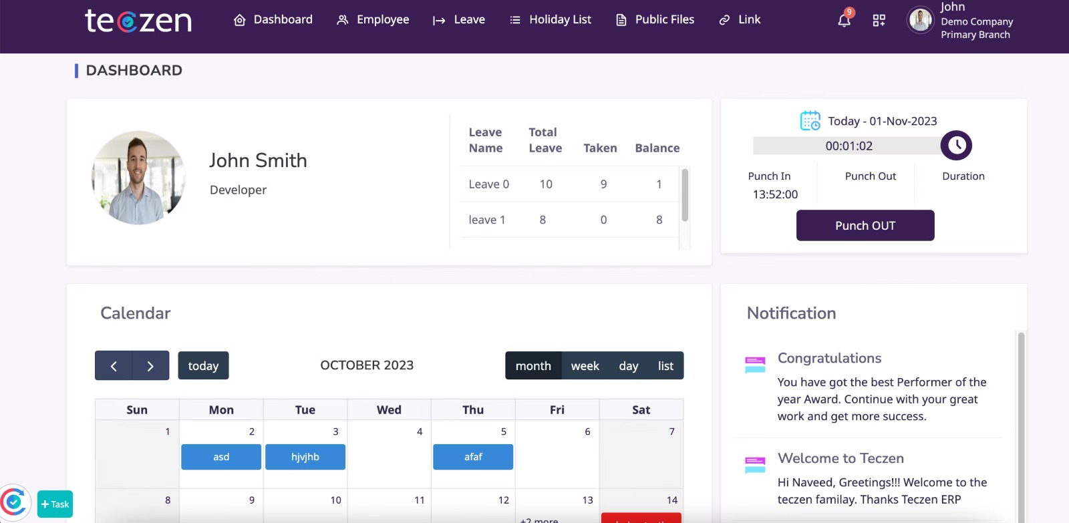Click the calendar icon beside Today date

tap(810, 121)
